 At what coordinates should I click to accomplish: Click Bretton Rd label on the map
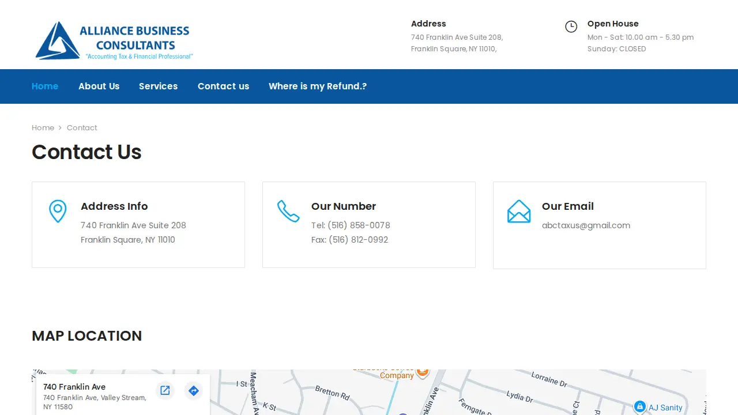tap(333, 393)
